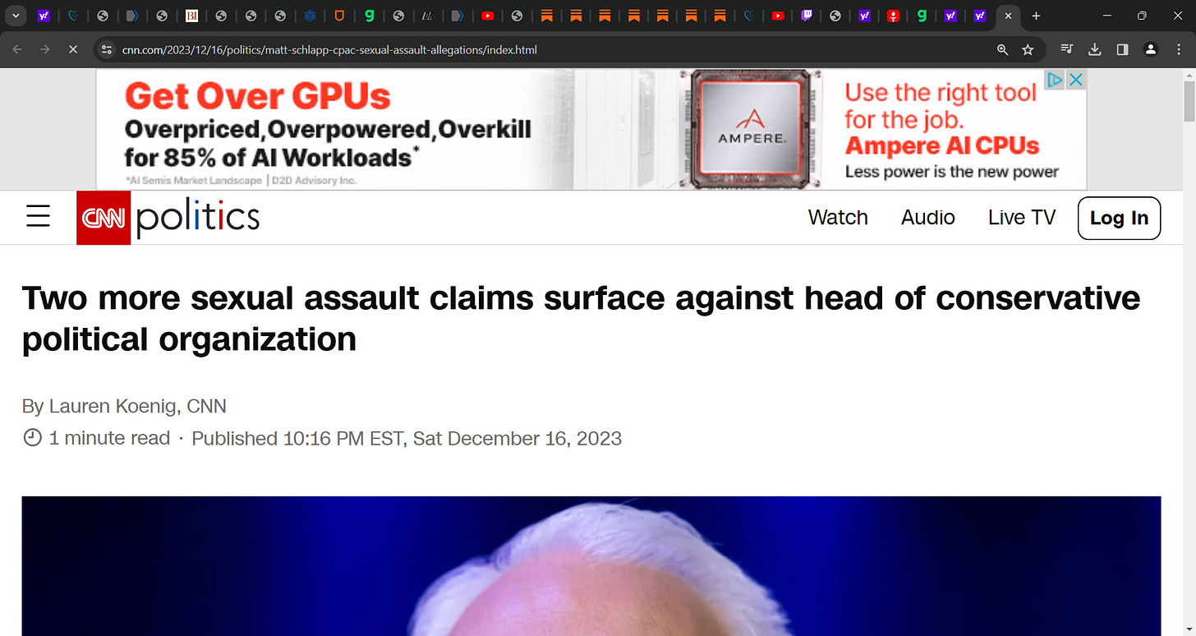1196x636 pixels.
Task: Switch to the blue cube icon tab
Action: click(x=310, y=16)
